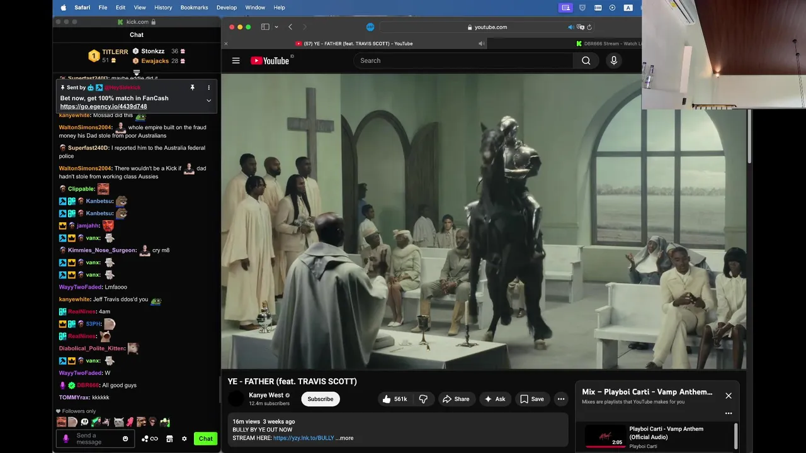Open Ewajacks leaderboard entry
This screenshot has height=453, width=806.
pos(159,61)
